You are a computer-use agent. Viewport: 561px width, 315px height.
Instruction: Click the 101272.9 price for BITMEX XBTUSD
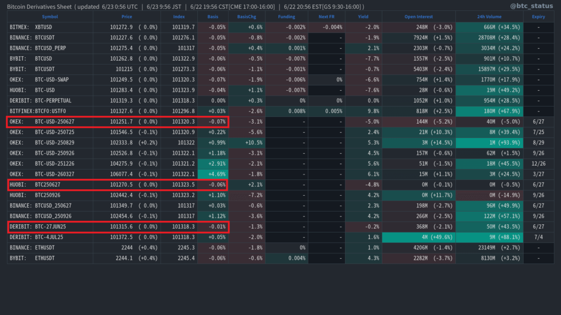(121, 27)
